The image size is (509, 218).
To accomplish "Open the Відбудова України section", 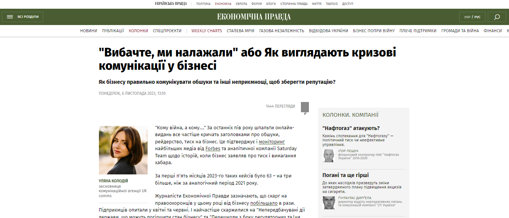I will click(x=328, y=31).
